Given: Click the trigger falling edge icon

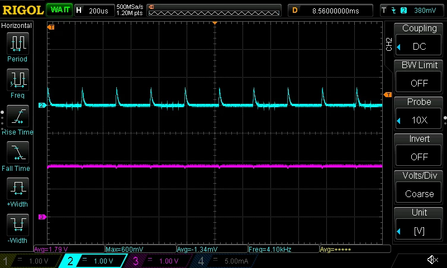Looking at the screenshot, I should click(394, 11).
